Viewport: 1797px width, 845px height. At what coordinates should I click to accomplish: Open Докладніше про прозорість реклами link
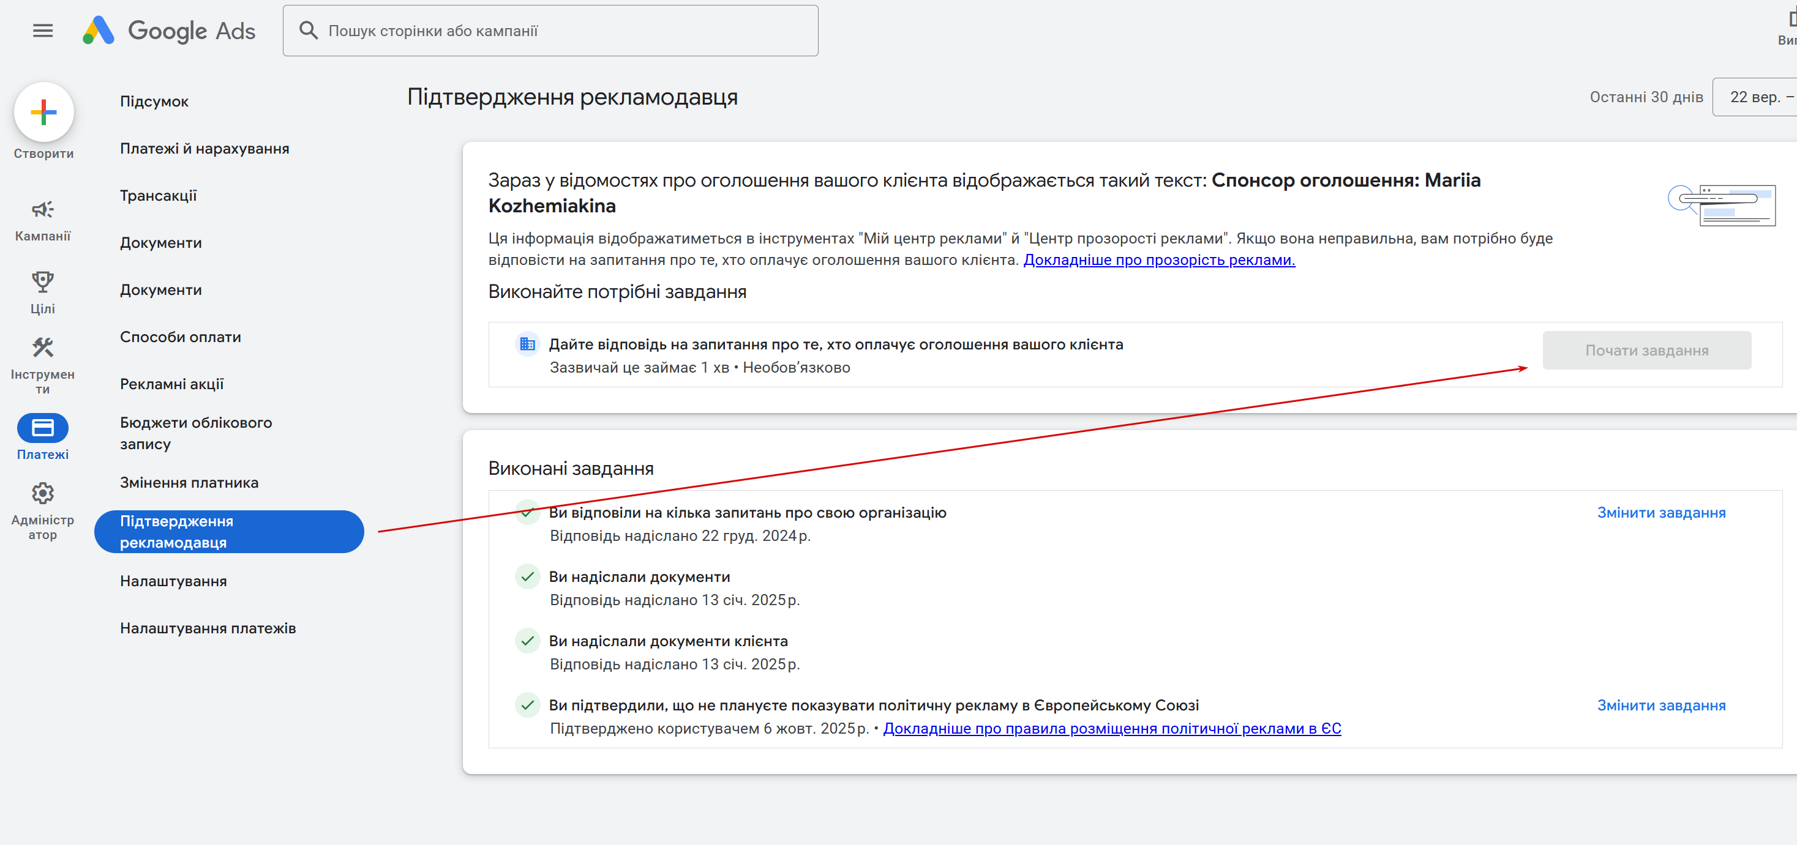pos(1158,260)
